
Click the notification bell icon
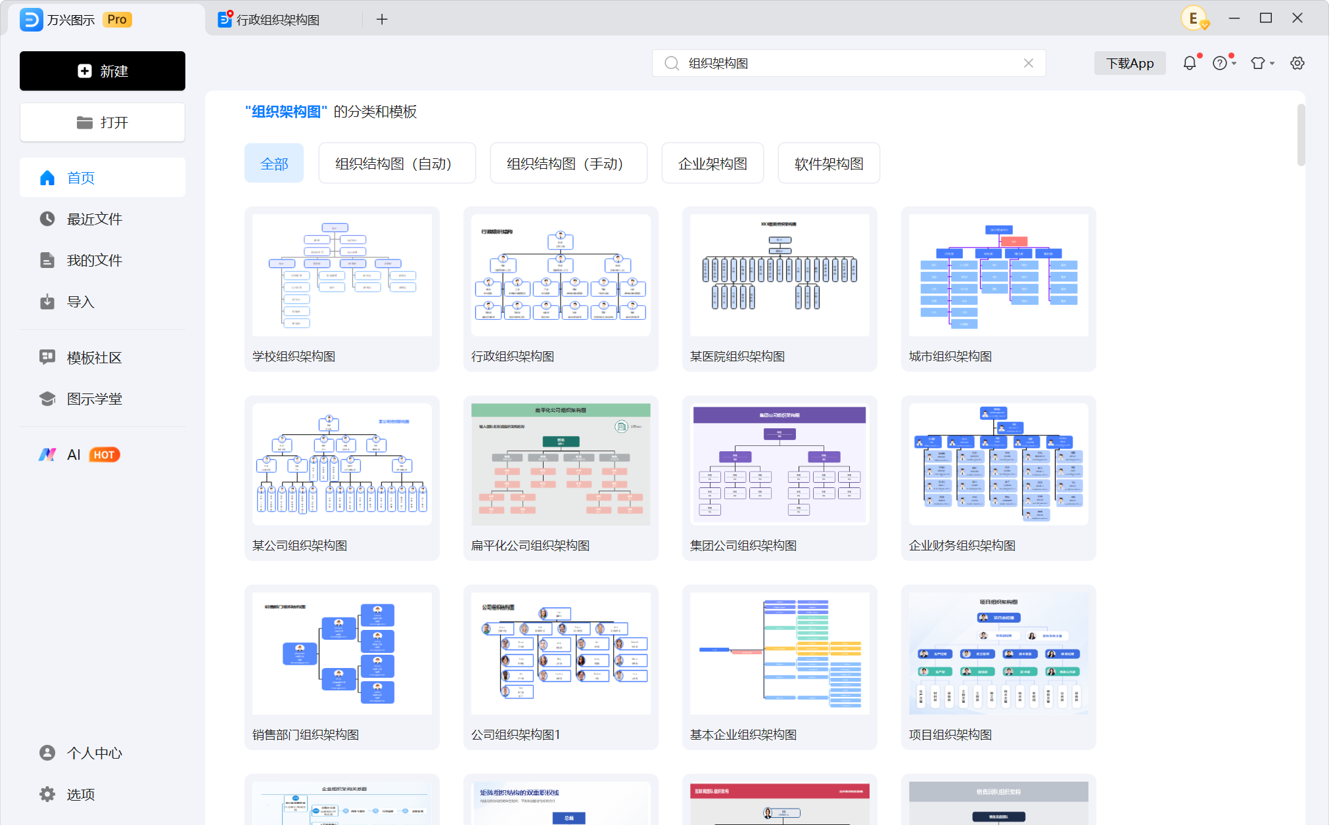(1190, 63)
